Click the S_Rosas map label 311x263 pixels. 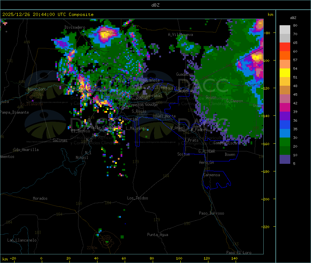tap(139, 111)
